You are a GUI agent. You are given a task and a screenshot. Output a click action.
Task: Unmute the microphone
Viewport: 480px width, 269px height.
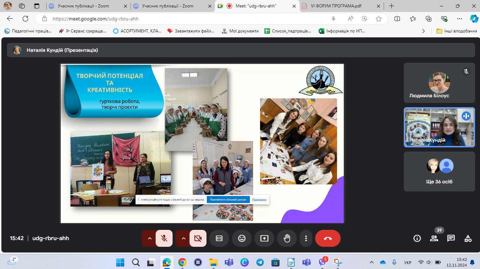(x=164, y=238)
